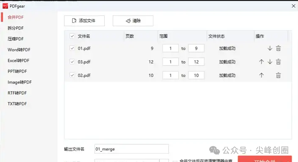This screenshot has height=162, width=298.
Task: Click the 加载成功 status of 03.pdf
Action: click(227, 62)
